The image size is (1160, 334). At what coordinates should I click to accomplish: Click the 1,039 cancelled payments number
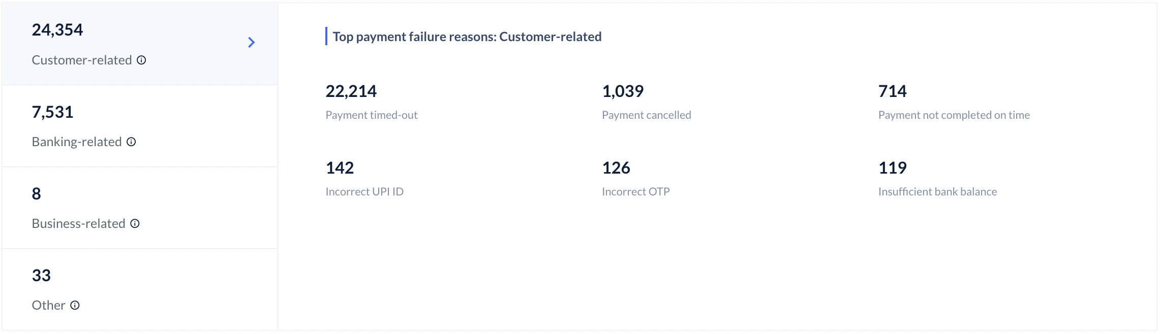623,91
